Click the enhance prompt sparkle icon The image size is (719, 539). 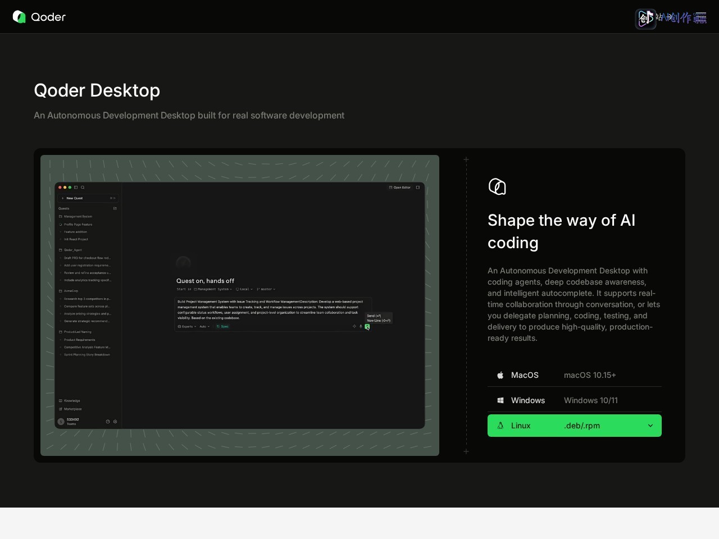point(354,326)
